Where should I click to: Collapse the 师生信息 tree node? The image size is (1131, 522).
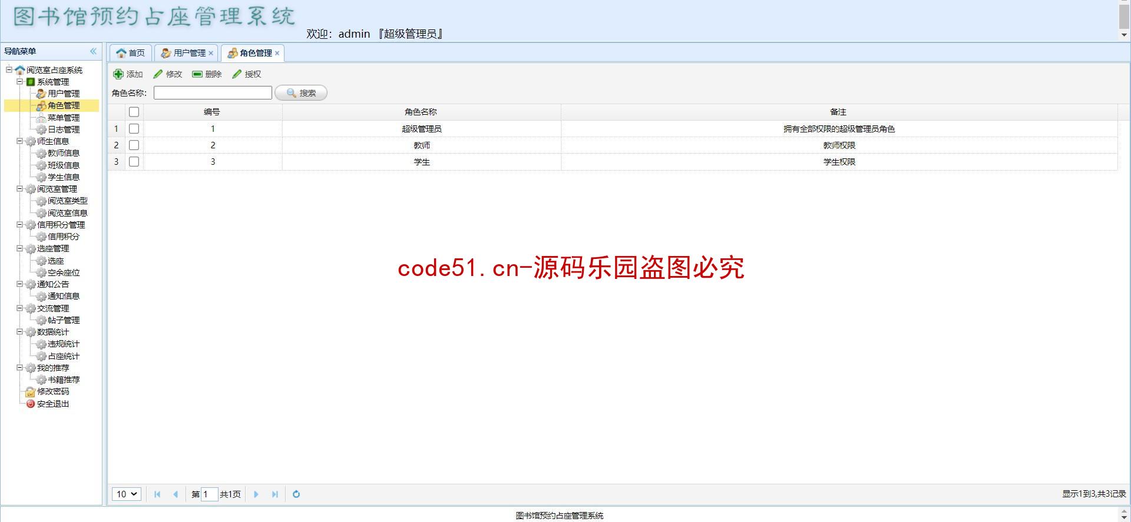point(19,141)
